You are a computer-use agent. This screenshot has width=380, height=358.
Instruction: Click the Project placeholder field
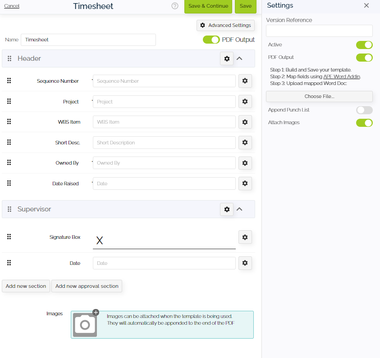tap(164, 102)
